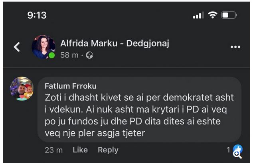253x164 pixels.
Task: Tap the 23 m comment timestamp
Action: pos(54,150)
